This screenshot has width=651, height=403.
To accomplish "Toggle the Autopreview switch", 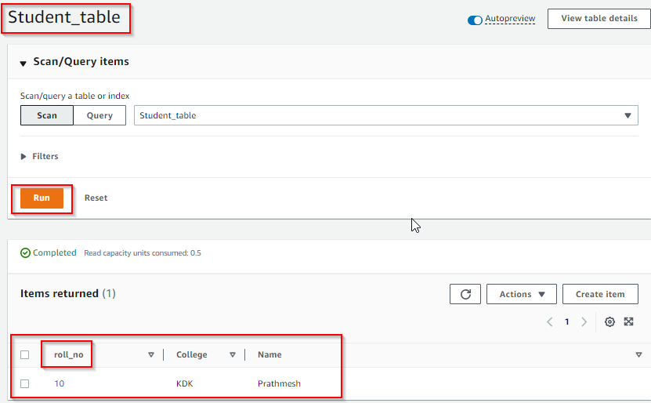I will click(475, 20).
